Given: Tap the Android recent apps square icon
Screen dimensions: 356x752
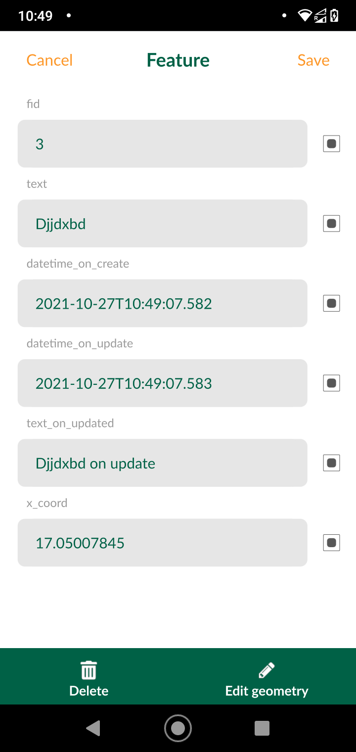Looking at the screenshot, I should click(262, 728).
